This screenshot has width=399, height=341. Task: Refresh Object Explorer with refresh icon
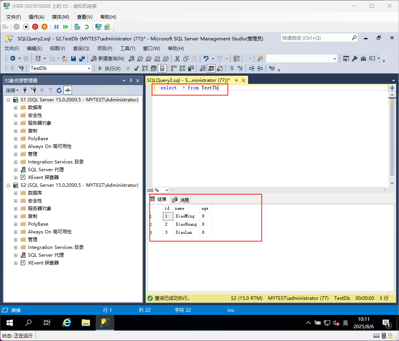pyautogui.click(x=59, y=90)
